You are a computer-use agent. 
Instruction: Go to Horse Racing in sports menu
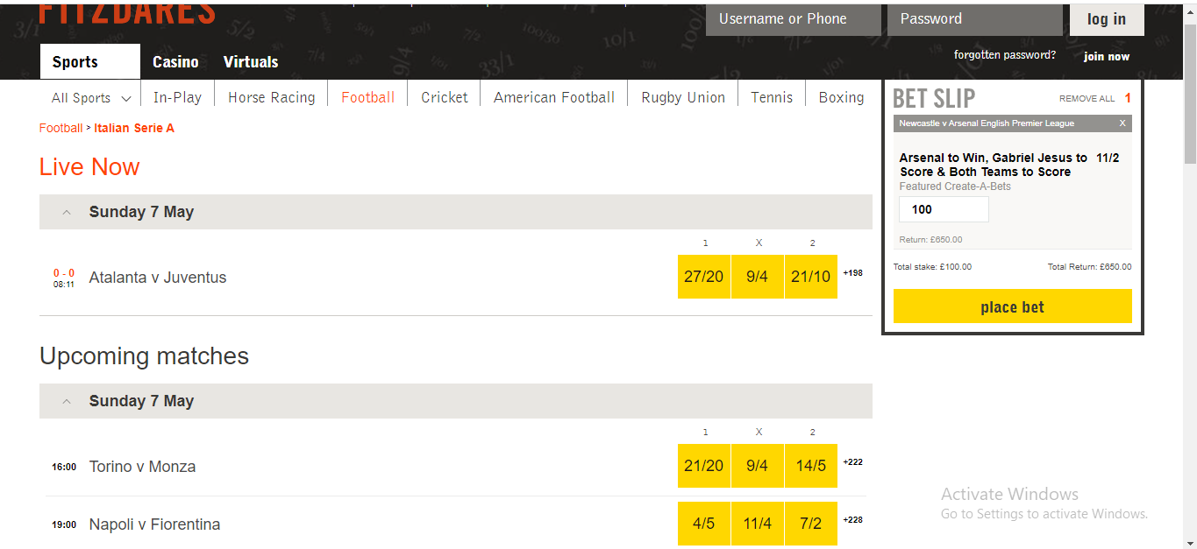point(272,98)
